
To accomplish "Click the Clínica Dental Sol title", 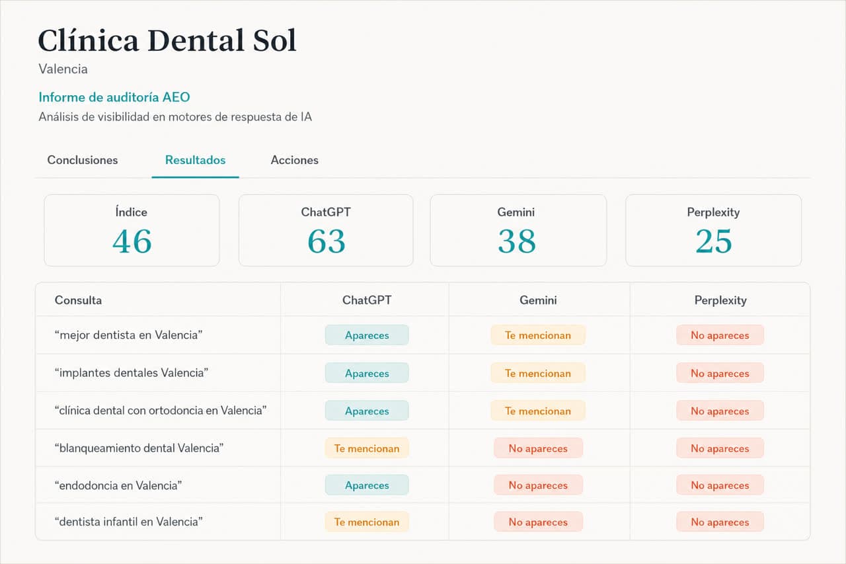I will (167, 41).
